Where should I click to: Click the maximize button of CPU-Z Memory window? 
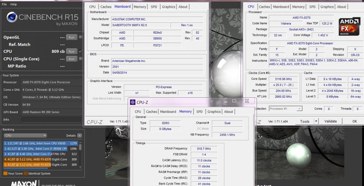pos(234,101)
